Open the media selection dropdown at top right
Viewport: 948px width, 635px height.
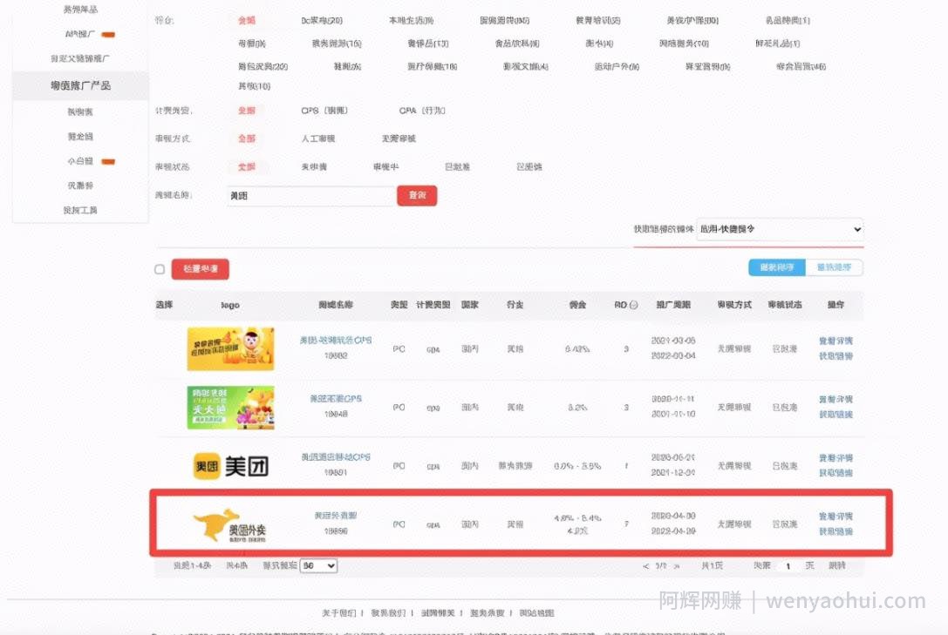pyautogui.click(x=780, y=229)
